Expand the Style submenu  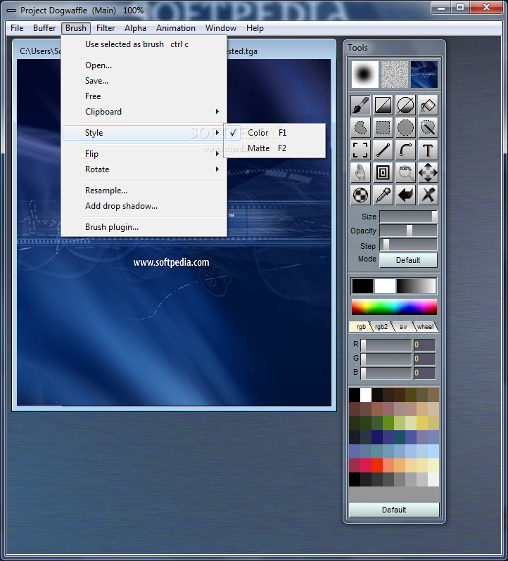(145, 133)
